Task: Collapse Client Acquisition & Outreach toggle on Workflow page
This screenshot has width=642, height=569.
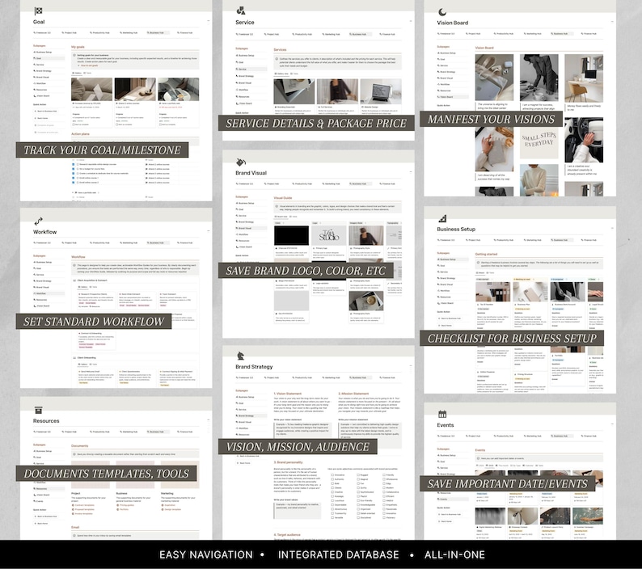Action: pos(74,280)
